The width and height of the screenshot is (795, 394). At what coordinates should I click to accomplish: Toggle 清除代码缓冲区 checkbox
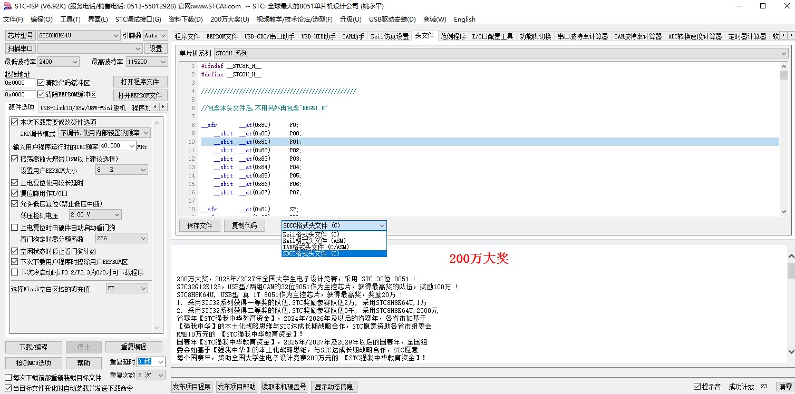[x=41, y=83]
